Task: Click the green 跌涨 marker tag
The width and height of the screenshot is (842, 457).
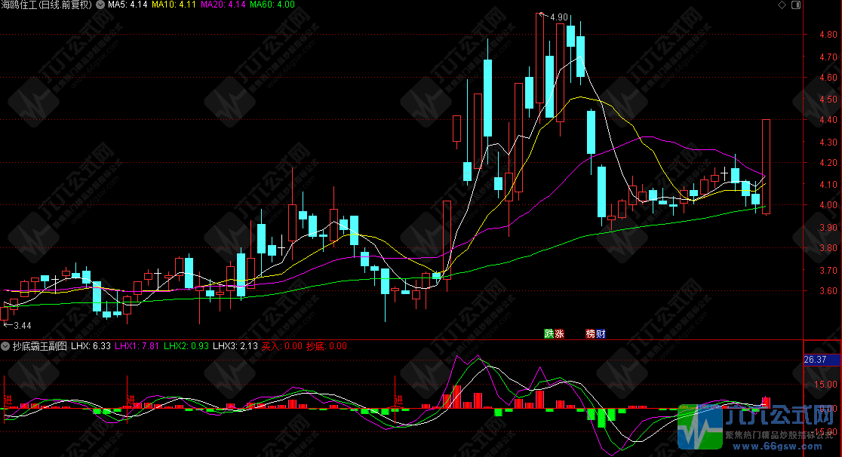Action: 554,333
